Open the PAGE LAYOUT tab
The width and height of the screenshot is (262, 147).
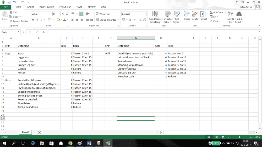47,7
